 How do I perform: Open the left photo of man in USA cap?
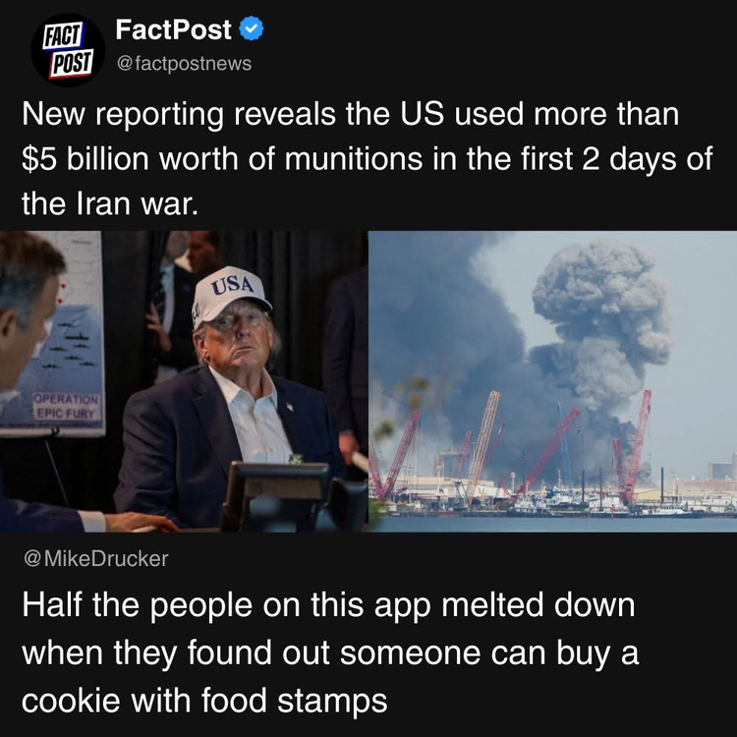184,381
